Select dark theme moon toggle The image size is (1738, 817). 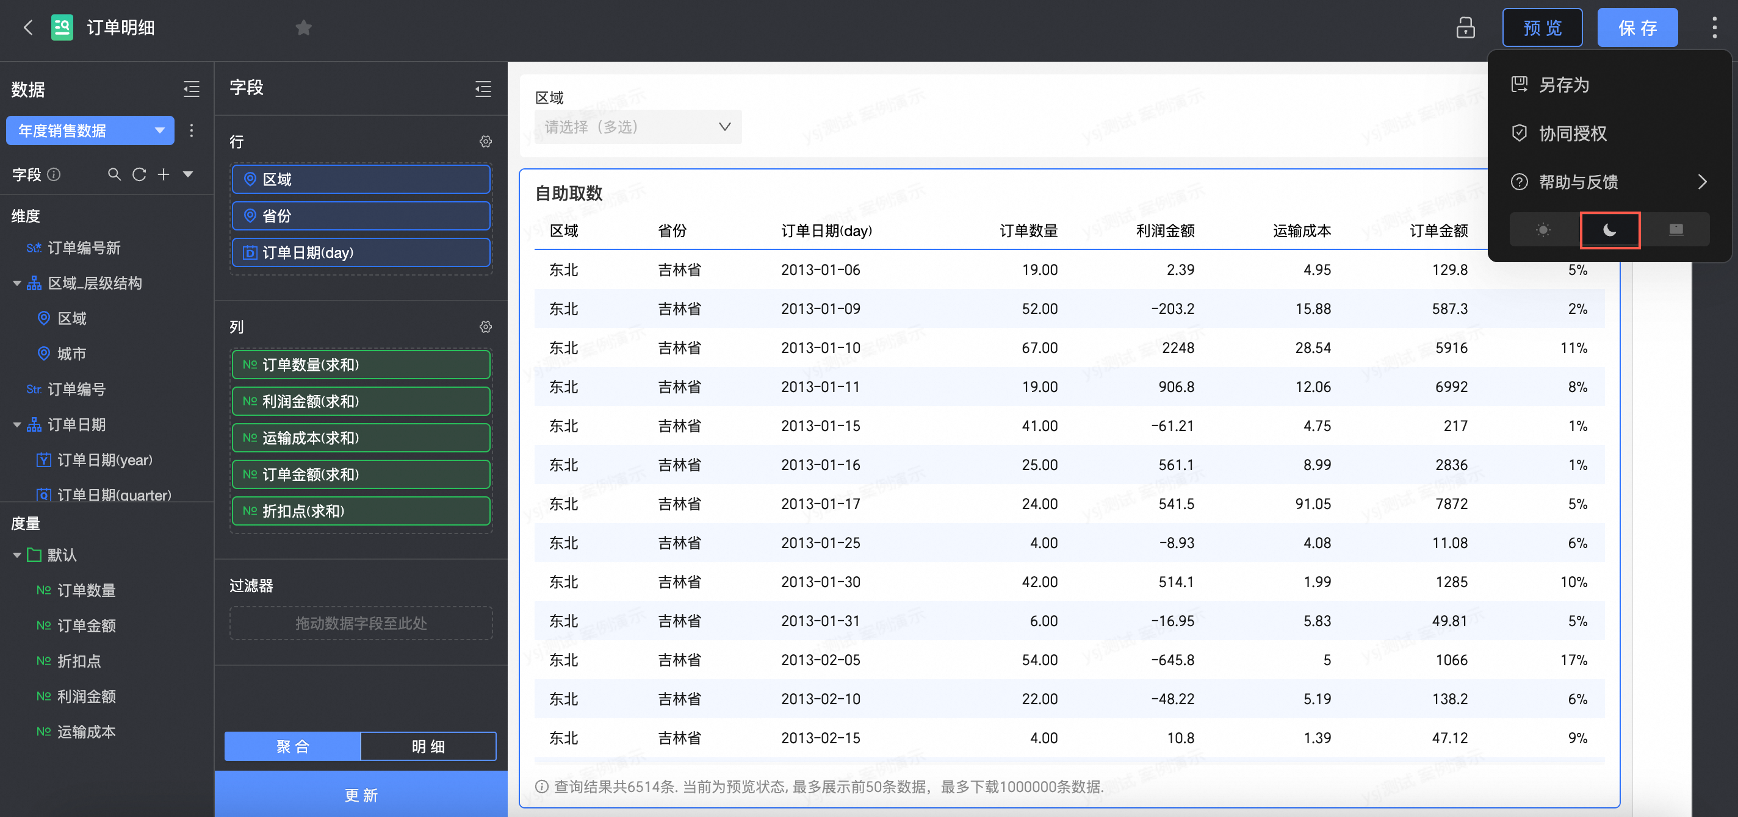point(1610,230)
